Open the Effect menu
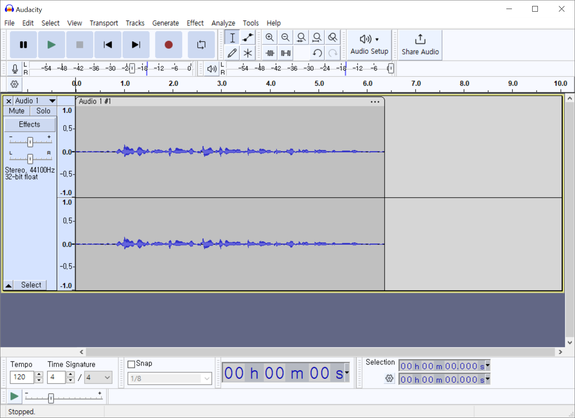The image size is (575, 418). 195,23
